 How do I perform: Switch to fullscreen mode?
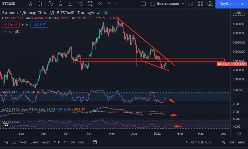200,4
